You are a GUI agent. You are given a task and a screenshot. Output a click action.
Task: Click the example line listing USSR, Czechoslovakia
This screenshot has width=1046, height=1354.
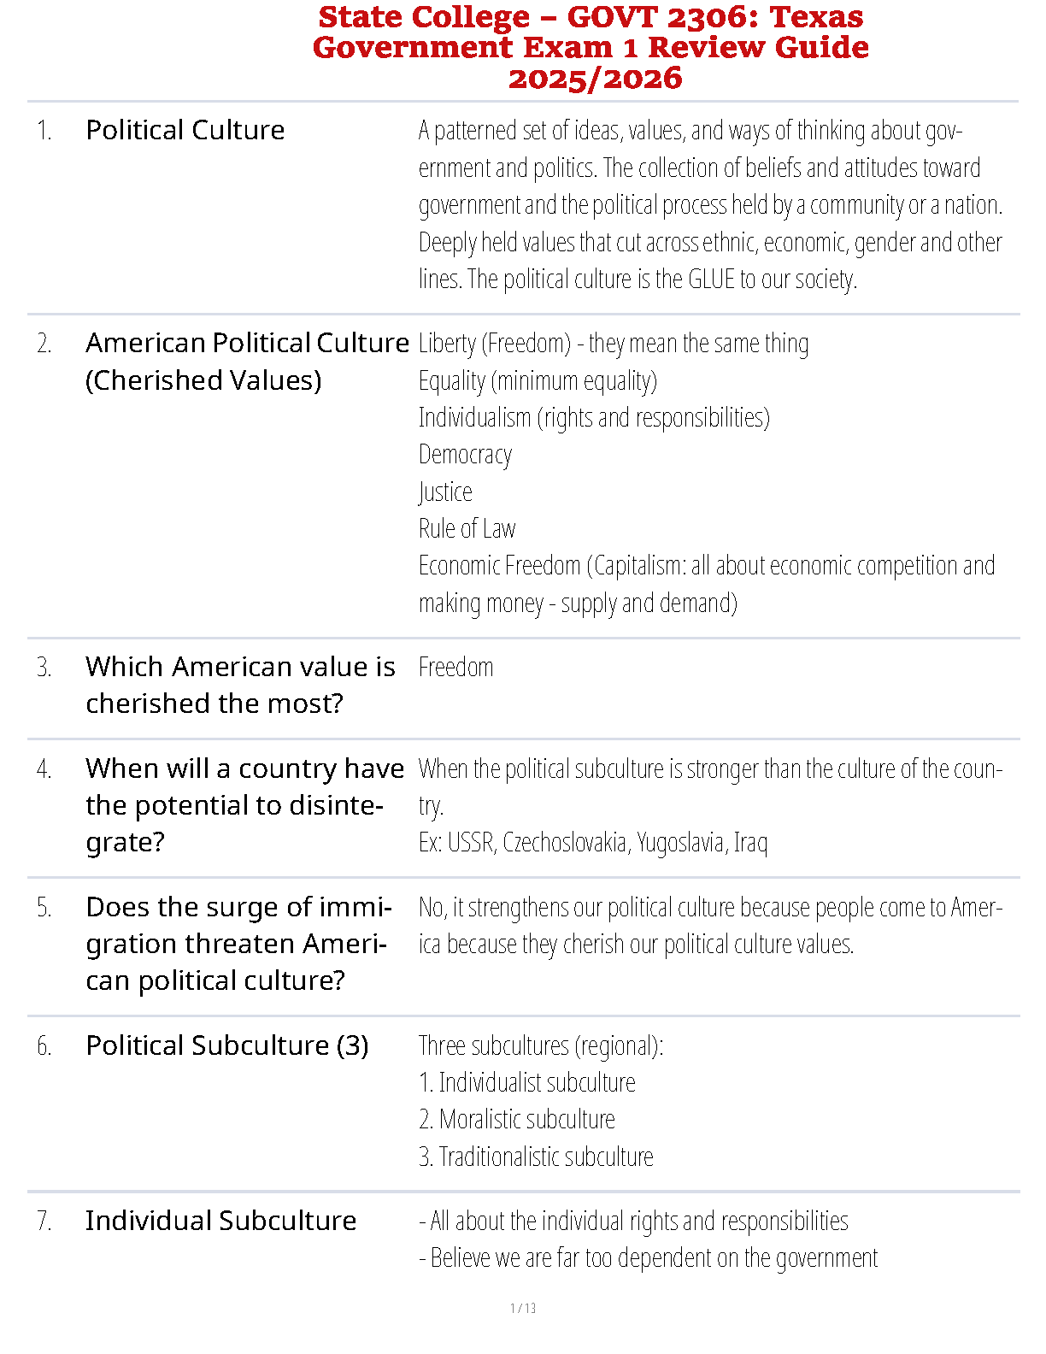pyautogui.click(x=592, y=843)
